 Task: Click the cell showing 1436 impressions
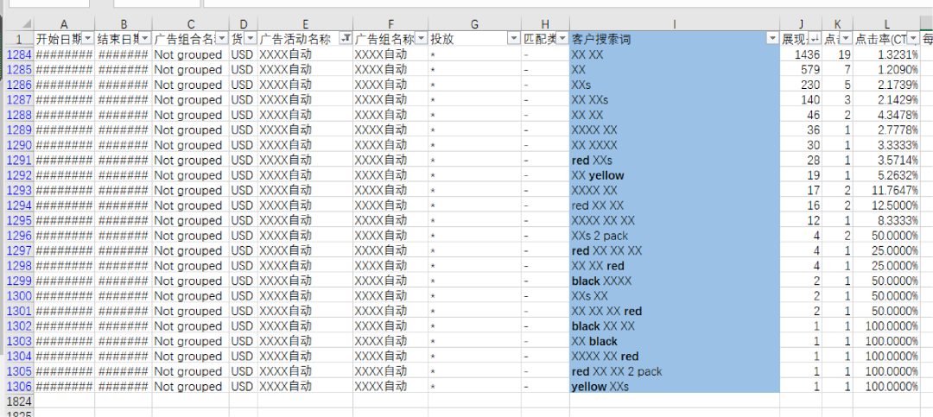click(x=801, y=54)
